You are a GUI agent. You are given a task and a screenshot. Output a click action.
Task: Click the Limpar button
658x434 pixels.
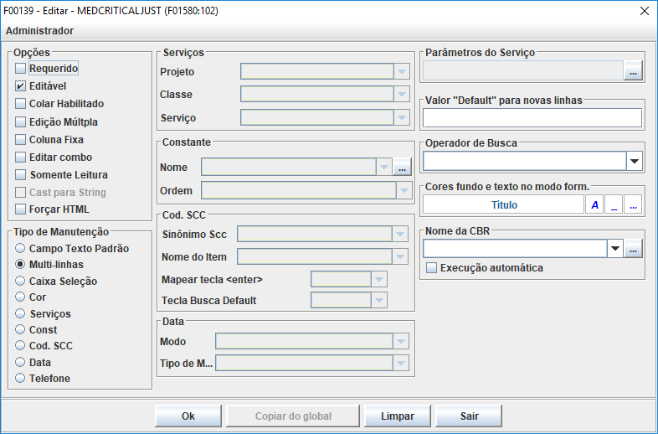[397, 416]
